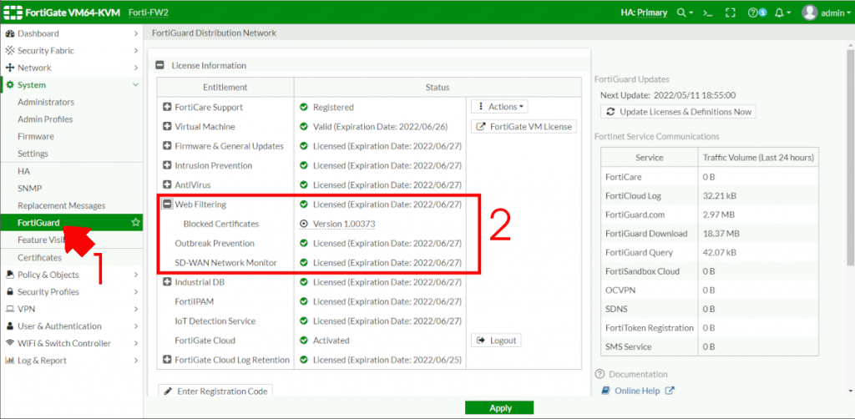The image size is (855, 419).
Task: Expand FortiGate Cloud Log Retention row
Action: tap(167, 360)
